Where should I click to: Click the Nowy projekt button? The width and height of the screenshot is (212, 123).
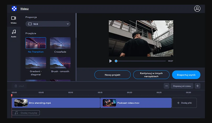coord(112,75)
